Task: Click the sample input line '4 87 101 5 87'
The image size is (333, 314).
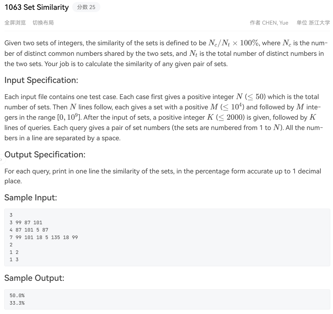Action: [x=29, y=230]
